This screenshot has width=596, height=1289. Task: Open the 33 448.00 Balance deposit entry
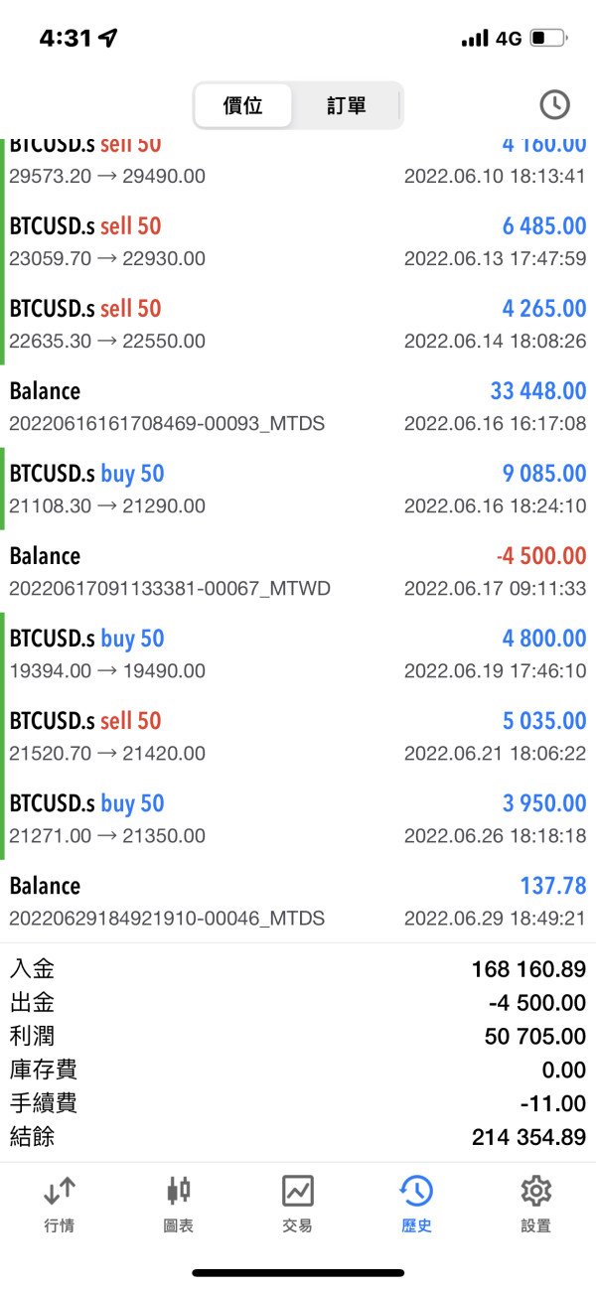(x=298, y=406)
